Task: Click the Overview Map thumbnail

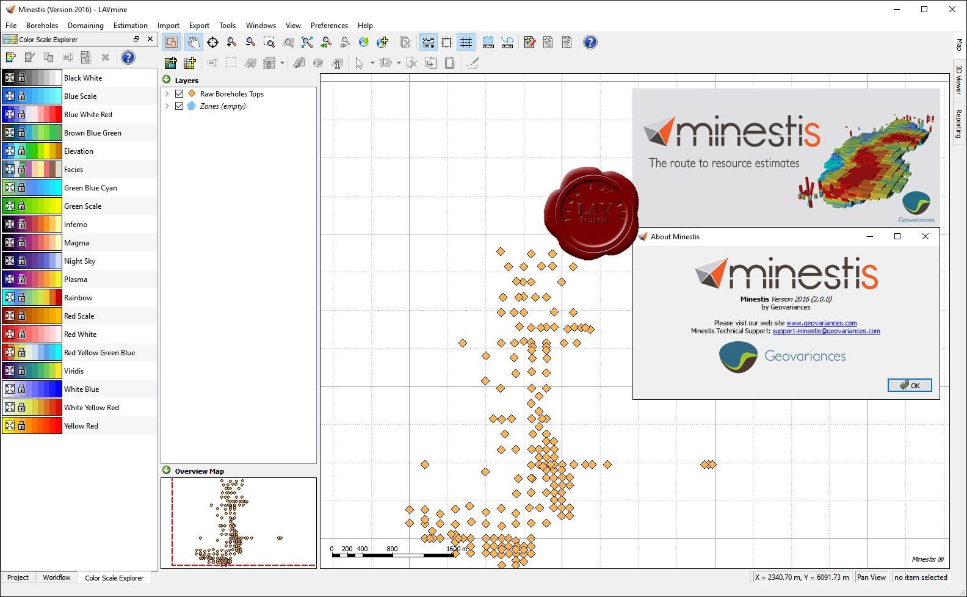Action: 239,523
